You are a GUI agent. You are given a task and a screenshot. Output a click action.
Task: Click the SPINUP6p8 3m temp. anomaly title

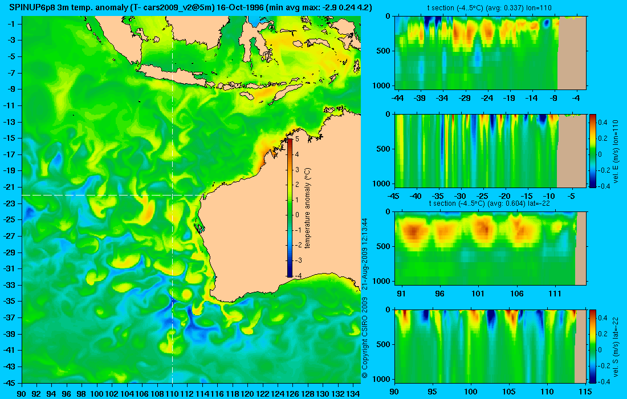click(190, 7)
